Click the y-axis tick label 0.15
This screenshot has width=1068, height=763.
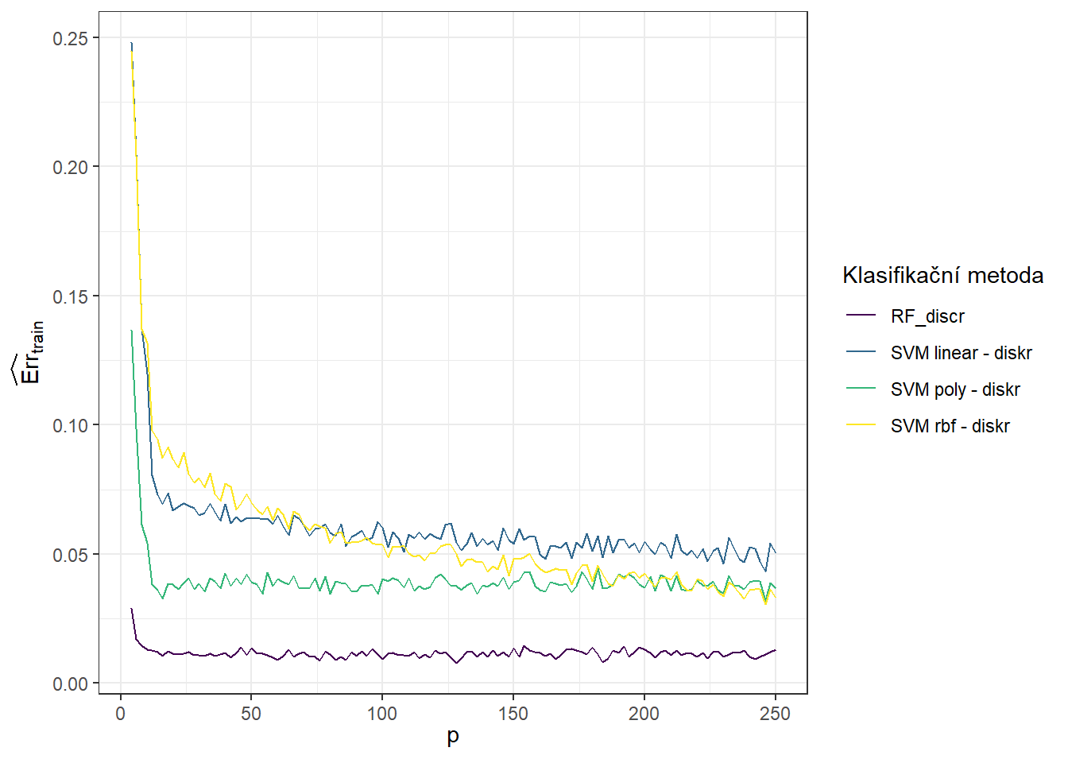point(70,296)
